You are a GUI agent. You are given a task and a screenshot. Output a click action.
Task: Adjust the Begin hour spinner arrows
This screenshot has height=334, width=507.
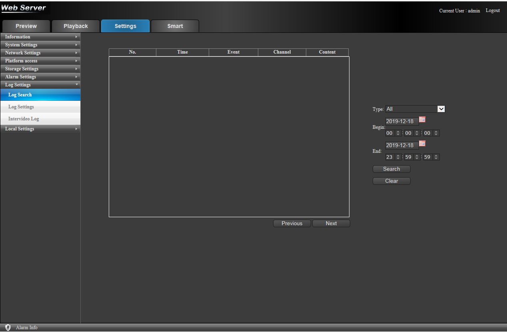pyautogui.click(x=398, y=133)
